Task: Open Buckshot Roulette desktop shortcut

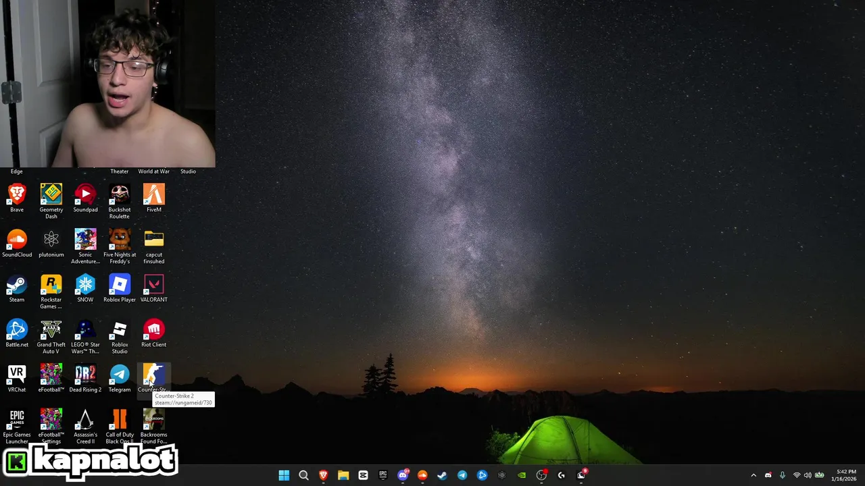Action: [120, 200]
